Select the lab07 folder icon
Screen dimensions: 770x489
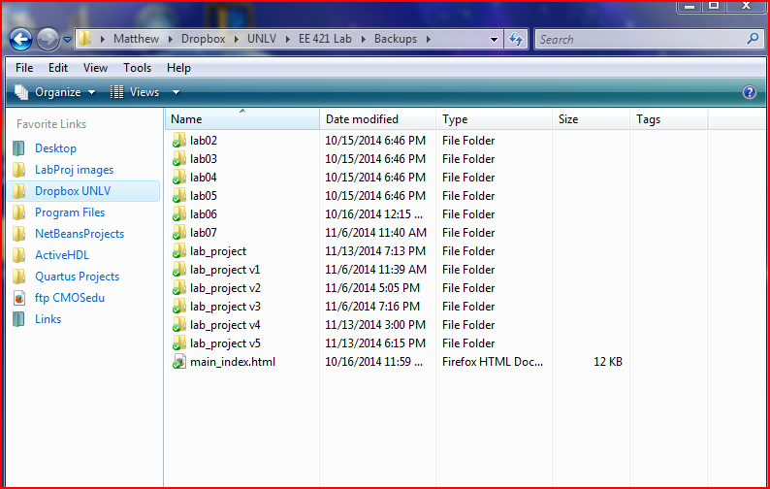click(x=179, y=233)
